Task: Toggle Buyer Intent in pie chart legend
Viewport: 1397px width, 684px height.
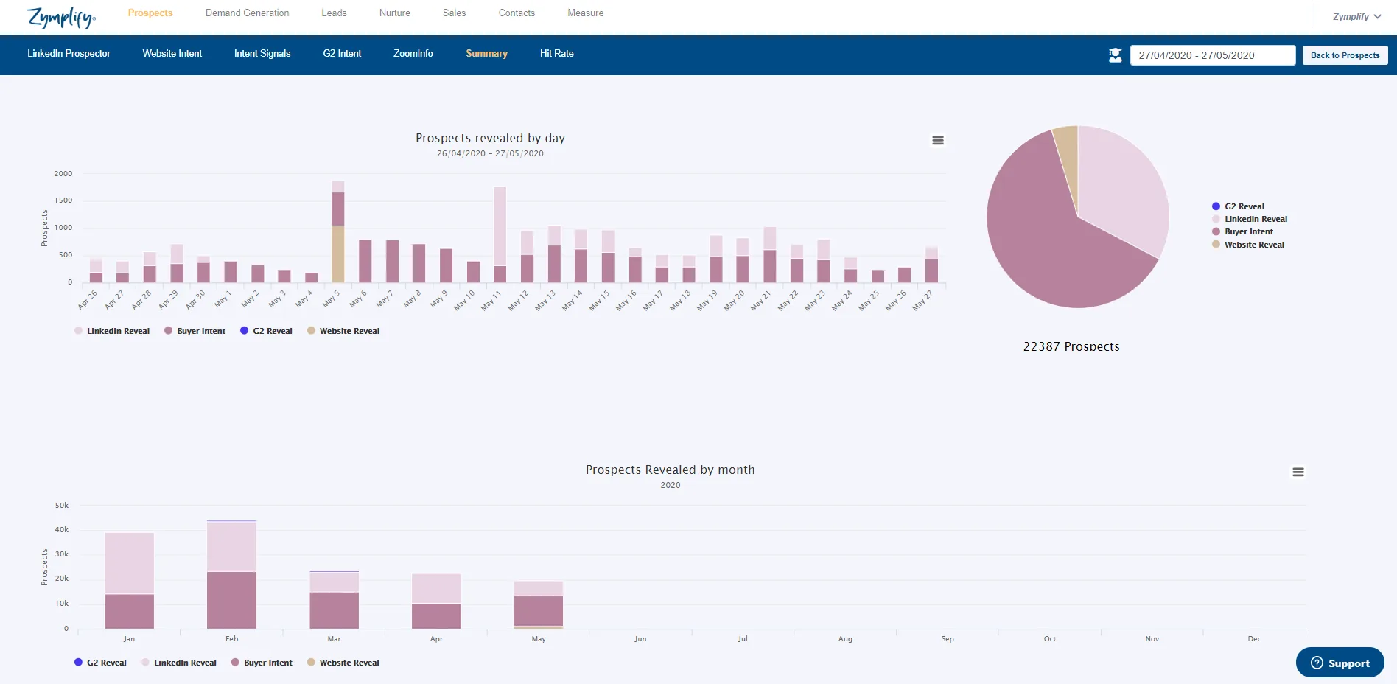Action: [x=1242, y=231]
